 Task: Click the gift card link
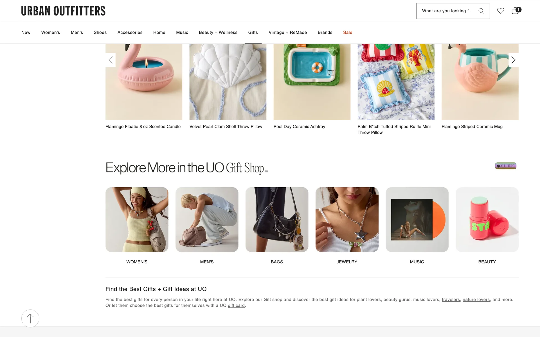pos(236,306)
